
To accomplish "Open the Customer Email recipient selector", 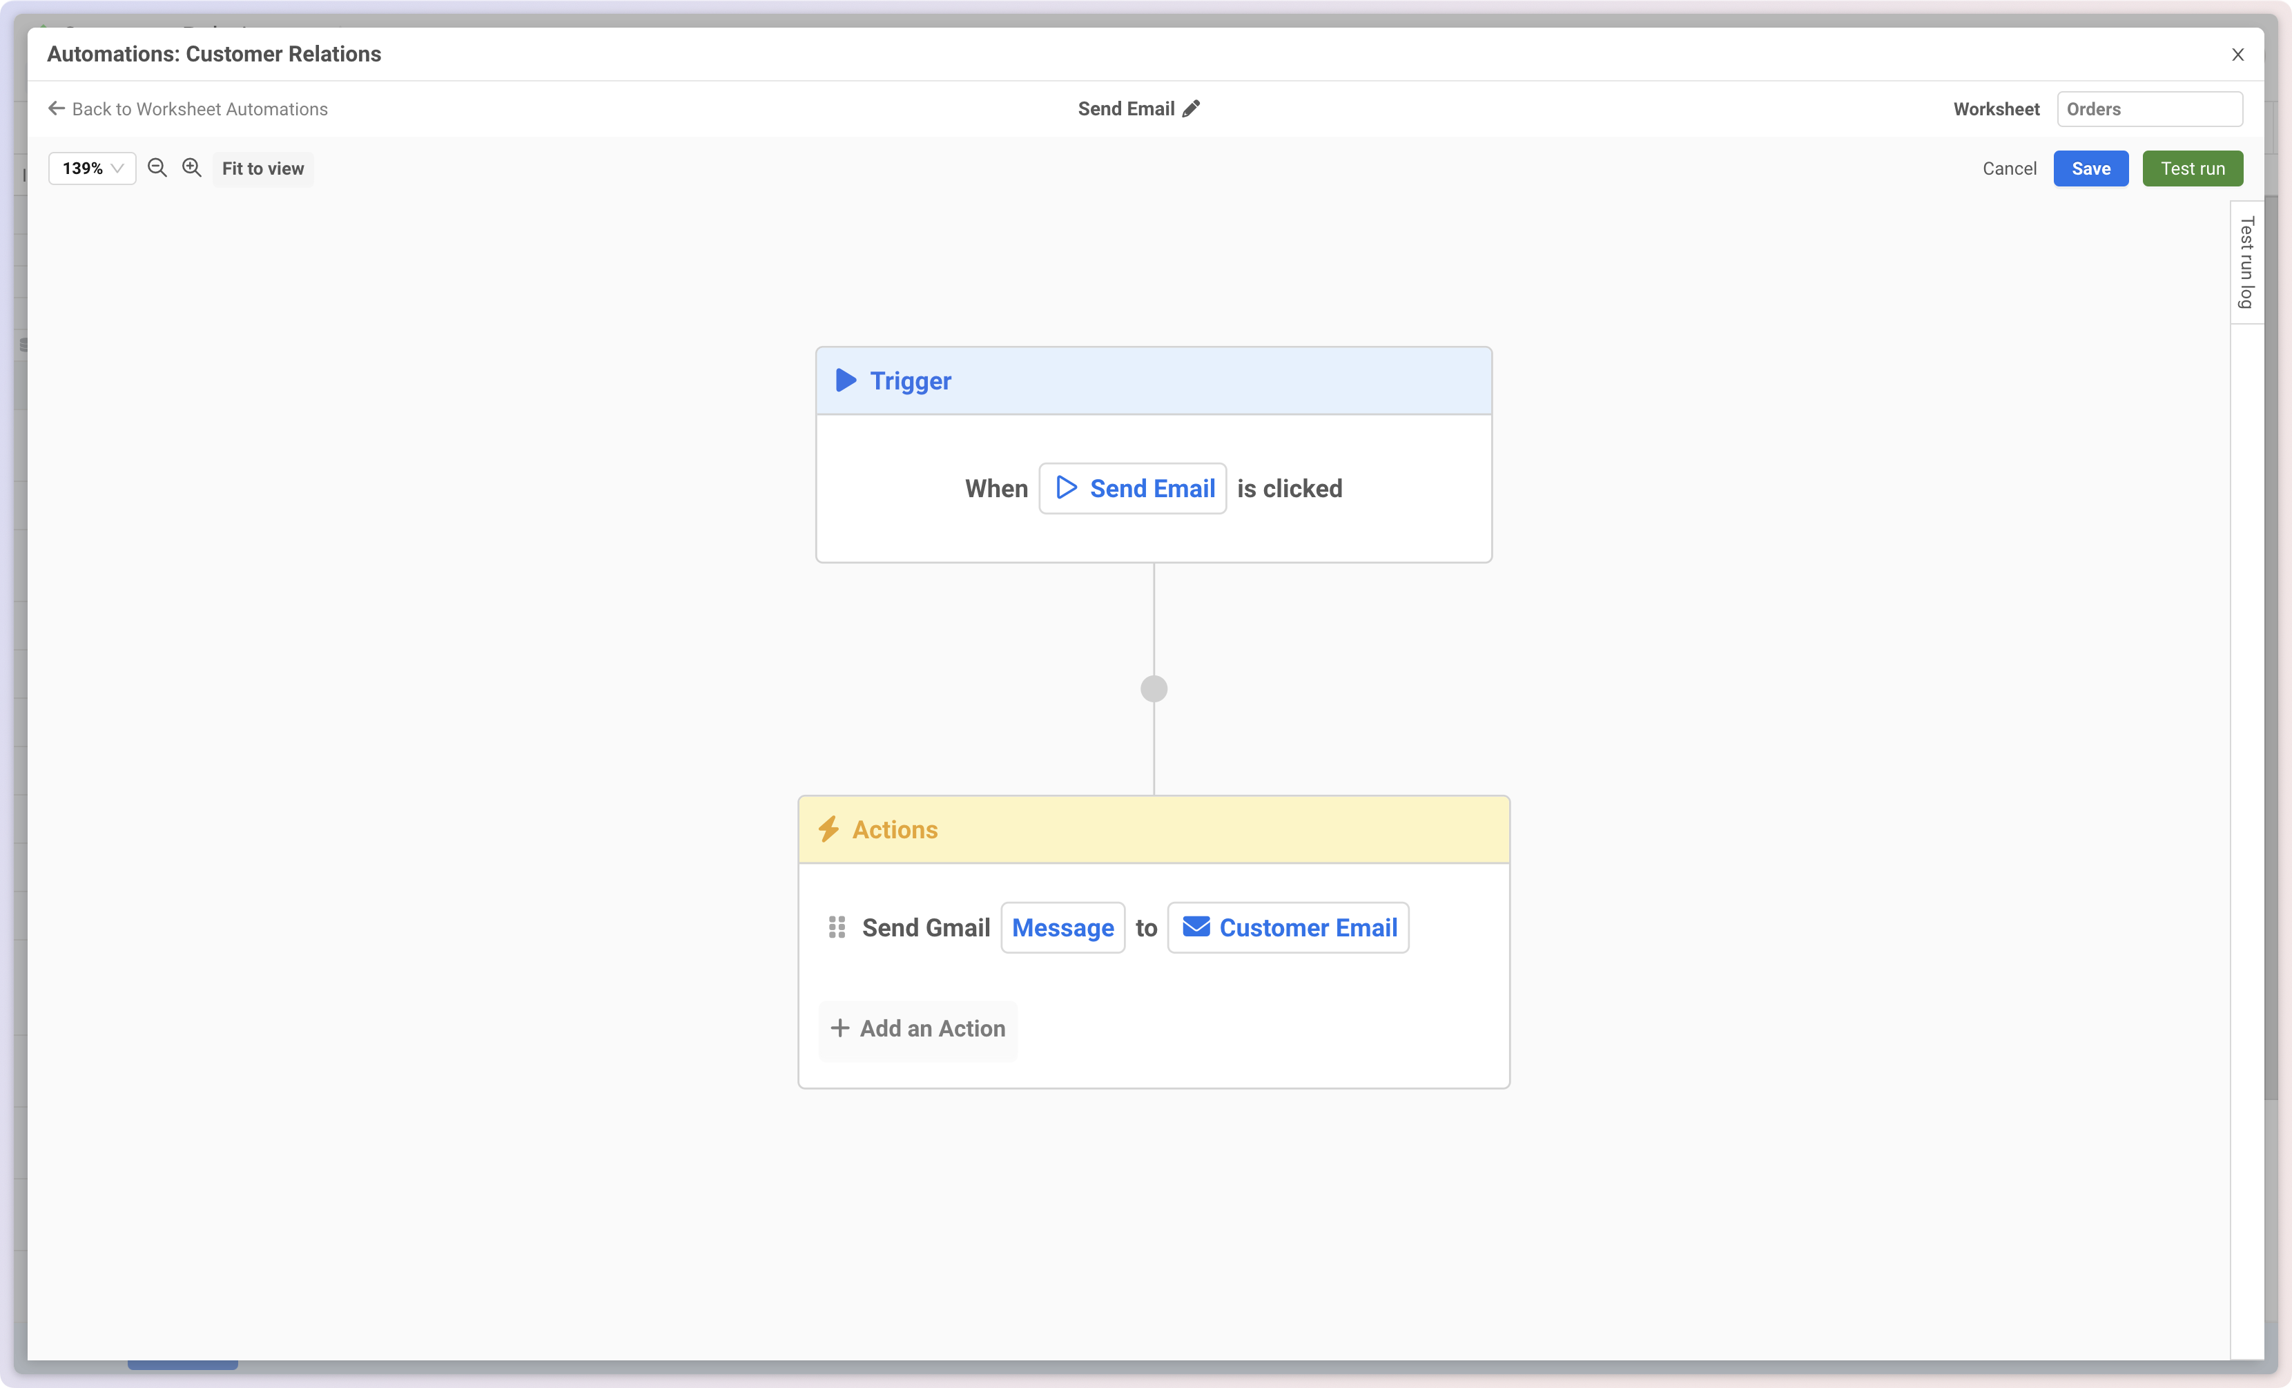I will (1288, 927).
